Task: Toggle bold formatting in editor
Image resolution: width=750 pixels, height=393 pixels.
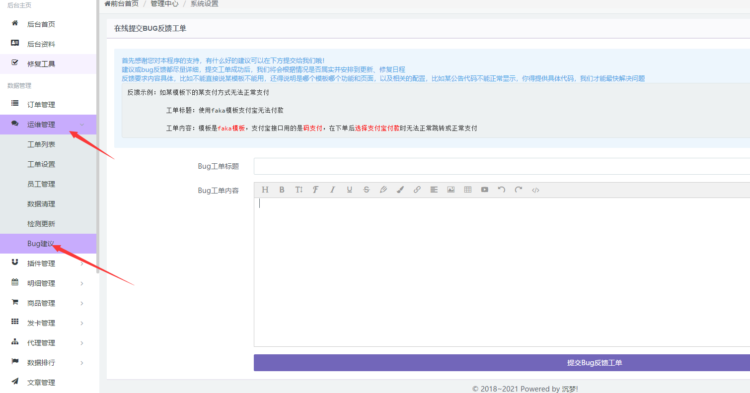Action: click(x=282, y=190)
